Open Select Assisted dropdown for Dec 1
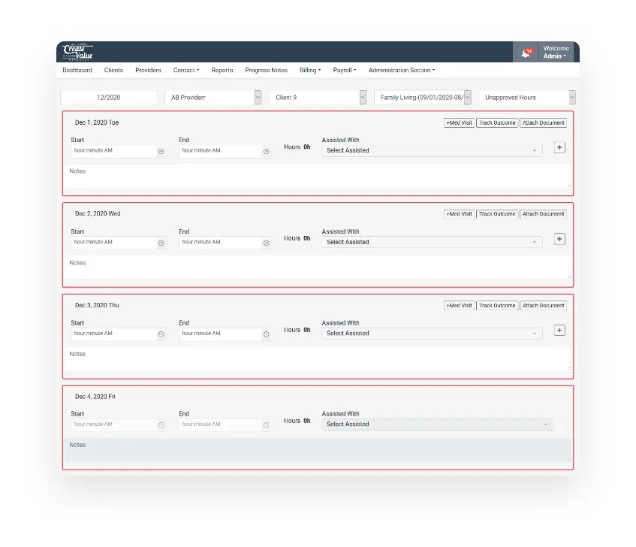636x547 pixels. 432,150
